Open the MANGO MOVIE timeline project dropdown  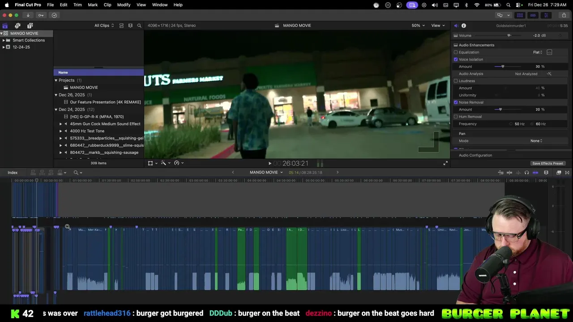(x=266, y=172)
